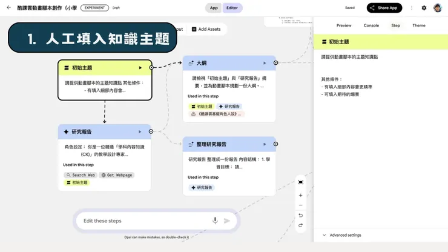Select the 整理研究報告 node header

pos(229,144)
